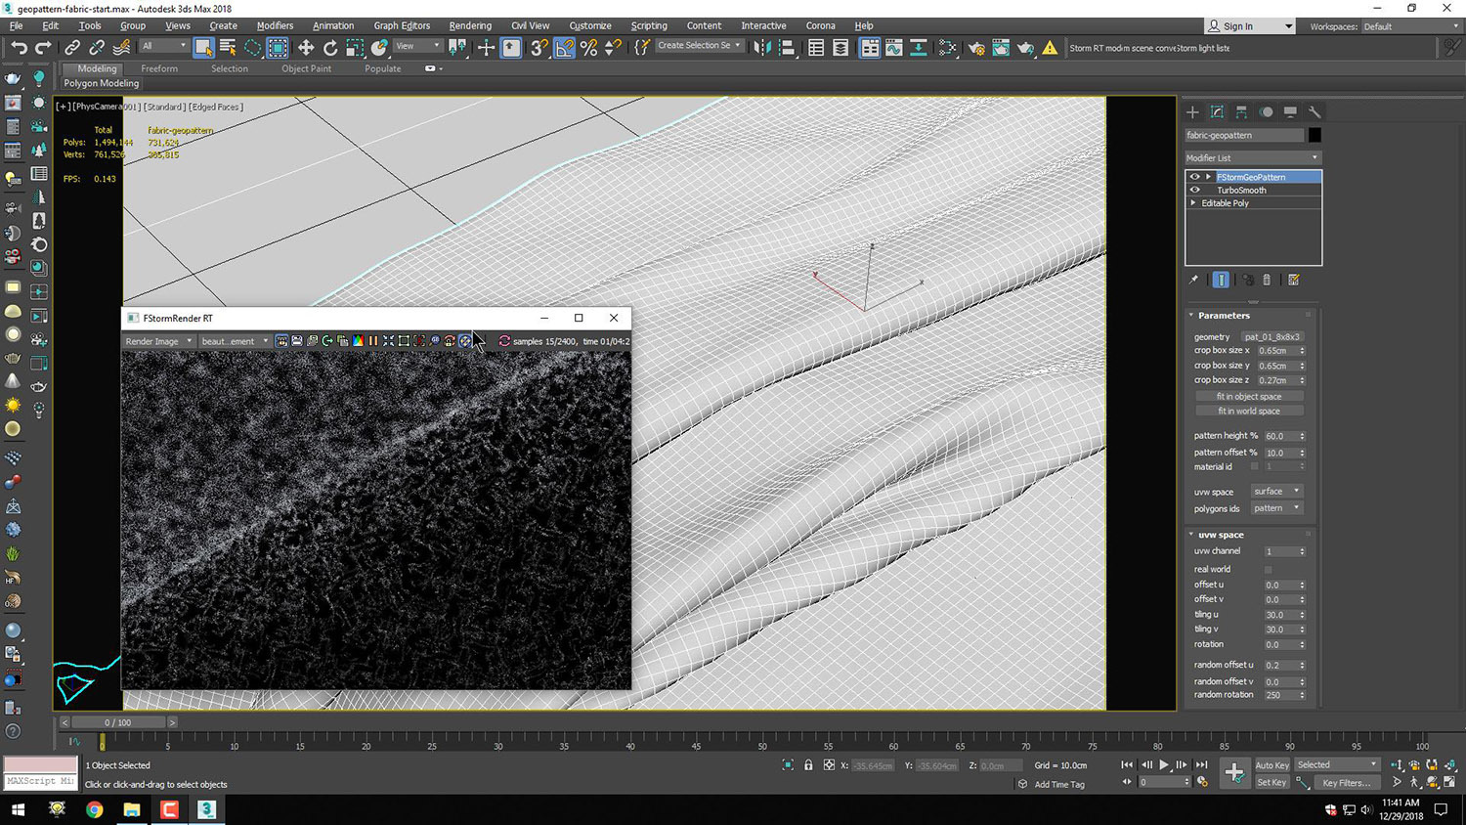Viewport: 1466px width, 825px height.
Task: Activate the Select Object tool
Action: click(x=203, y=47)
